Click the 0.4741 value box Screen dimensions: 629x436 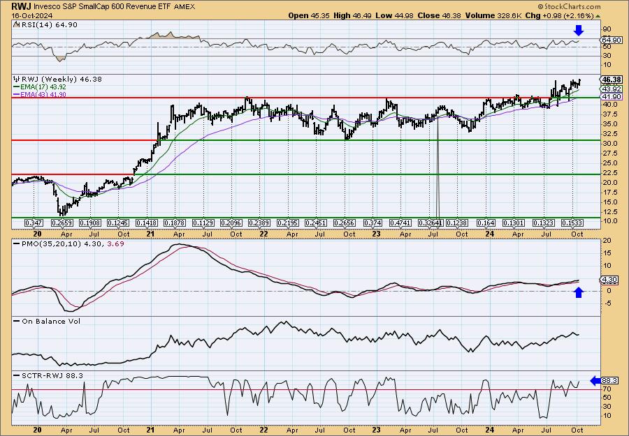click(400, 223)
